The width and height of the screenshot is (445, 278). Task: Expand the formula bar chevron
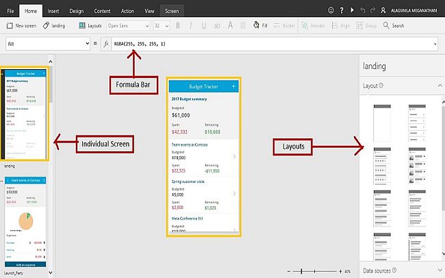pyautogui.click(x=435, y=44)
